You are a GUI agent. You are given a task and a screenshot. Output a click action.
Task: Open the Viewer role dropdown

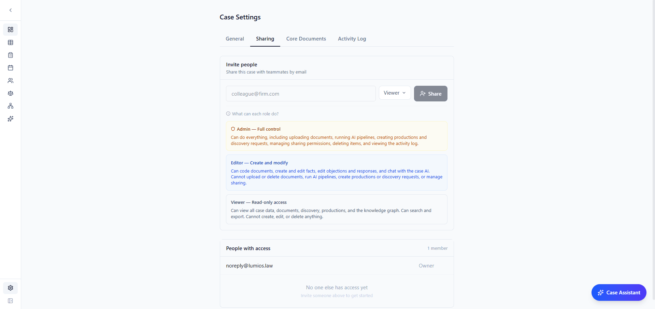point(394,93)
